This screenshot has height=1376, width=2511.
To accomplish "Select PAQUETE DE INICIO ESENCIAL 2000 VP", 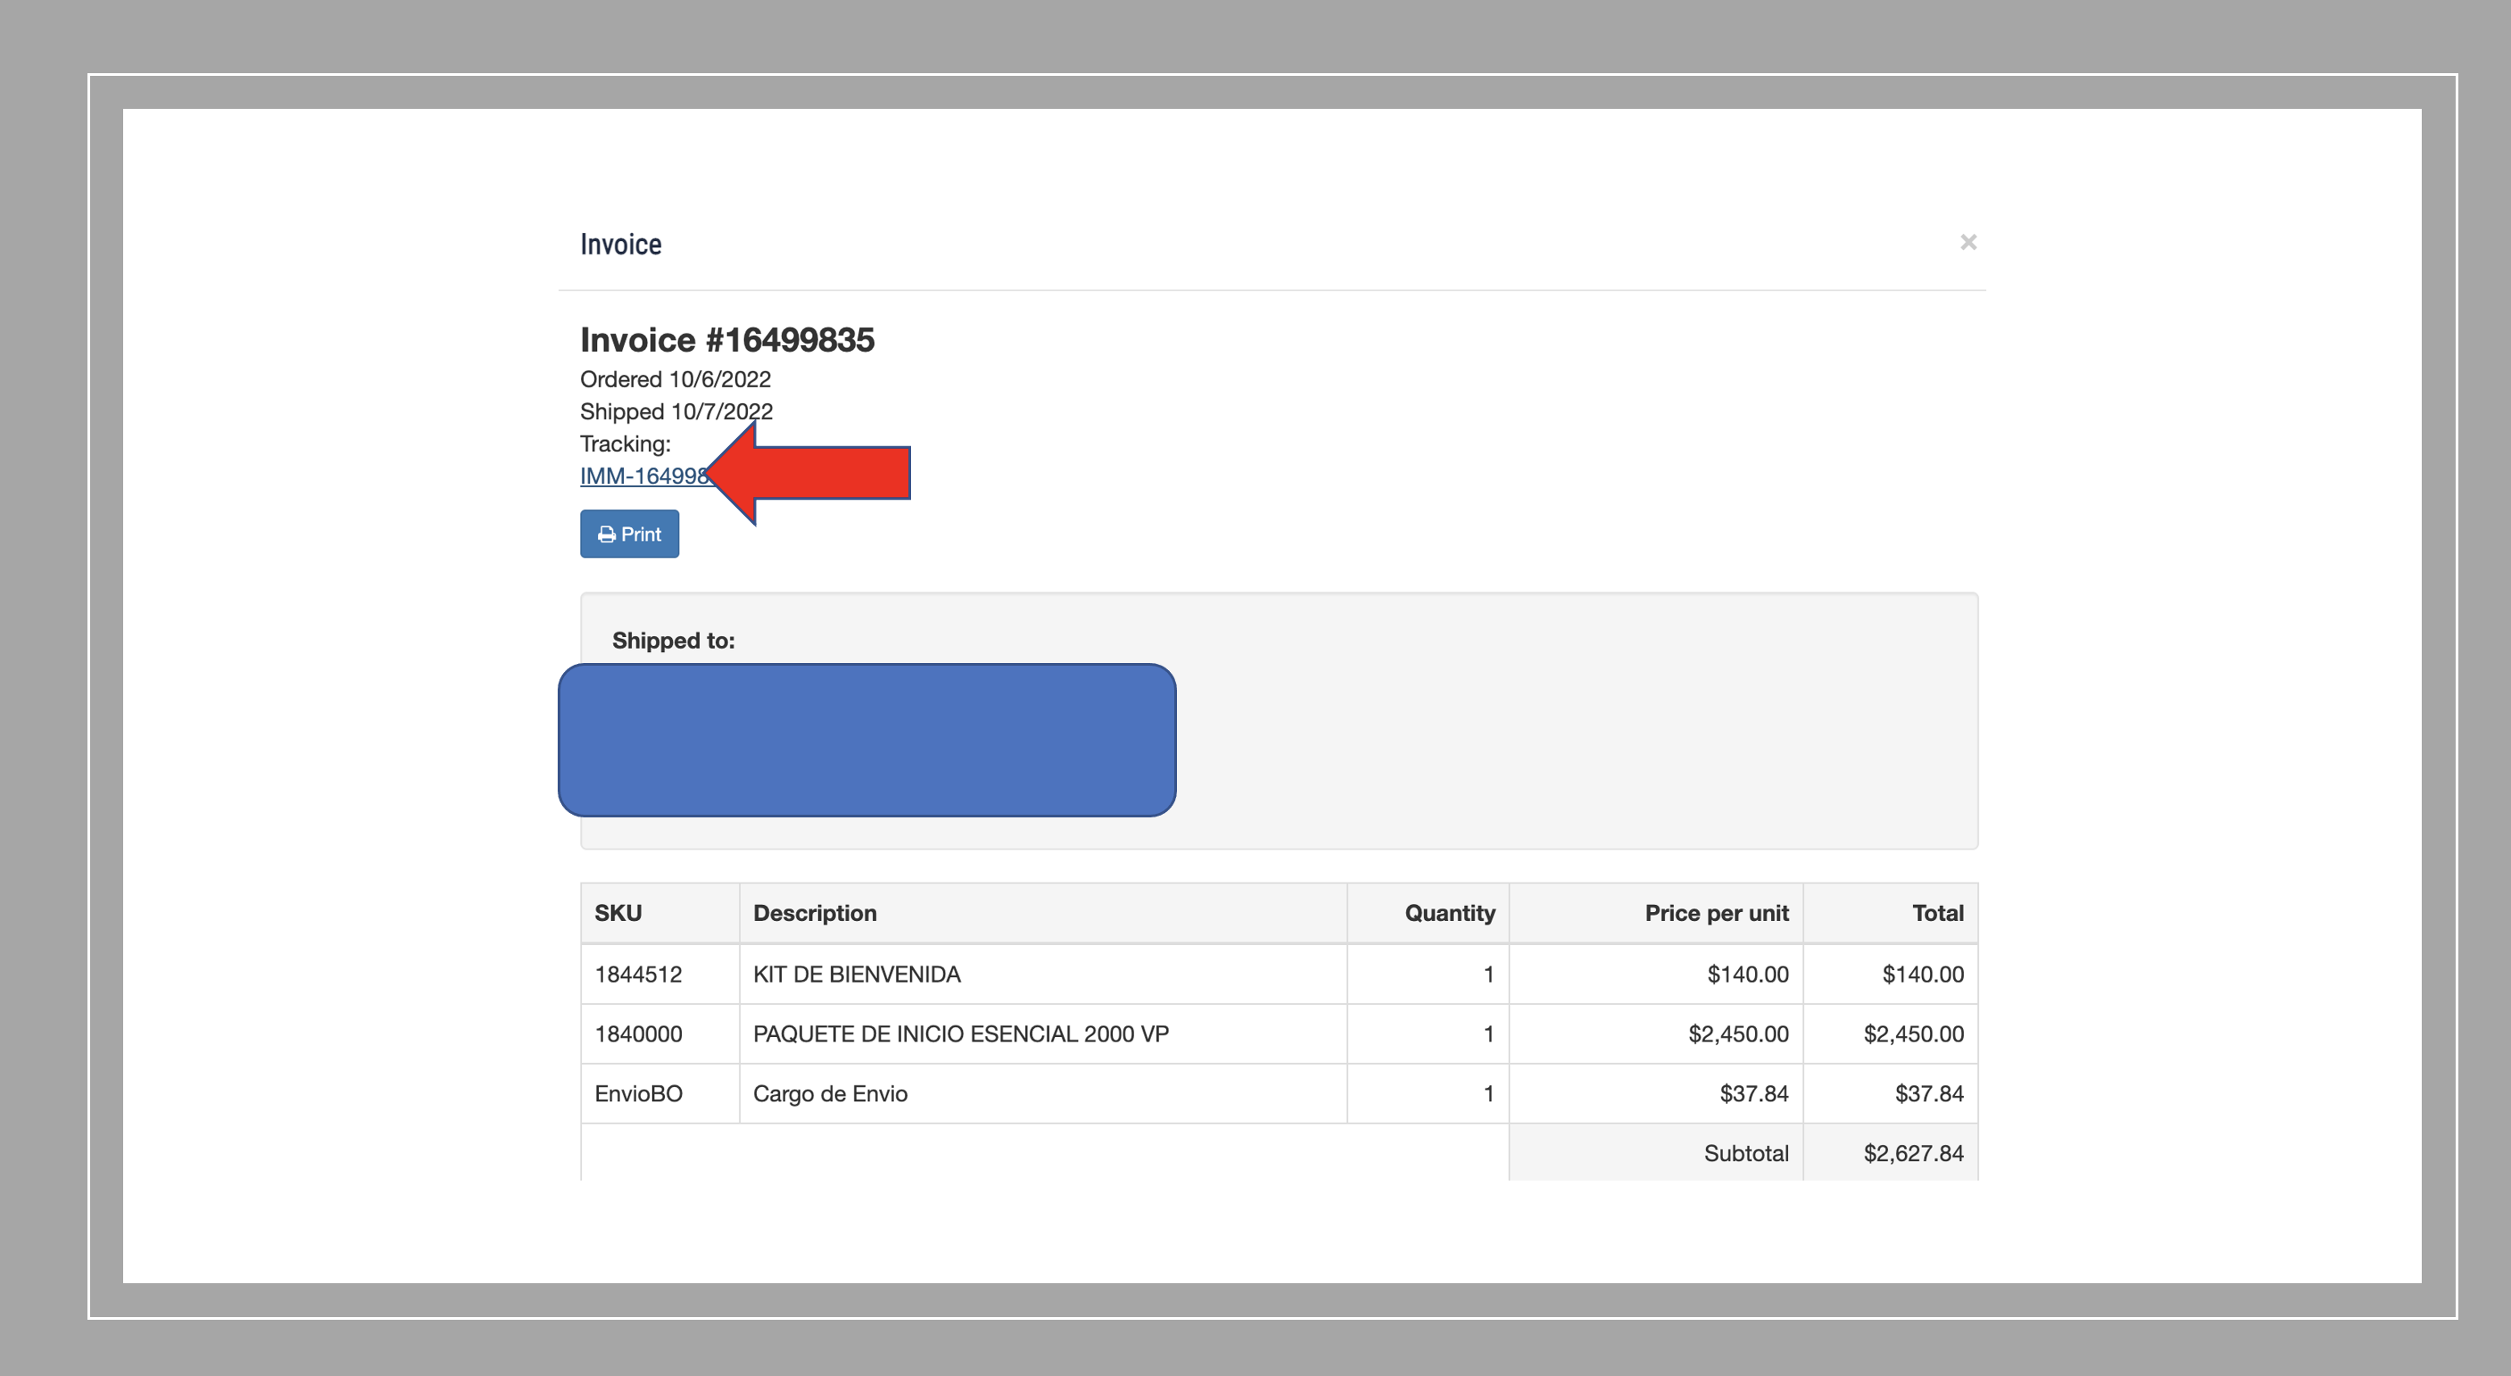I will 960,1034.
